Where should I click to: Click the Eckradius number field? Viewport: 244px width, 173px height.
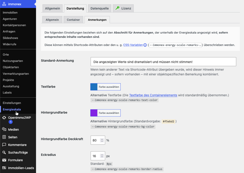[x=98, y=156]
